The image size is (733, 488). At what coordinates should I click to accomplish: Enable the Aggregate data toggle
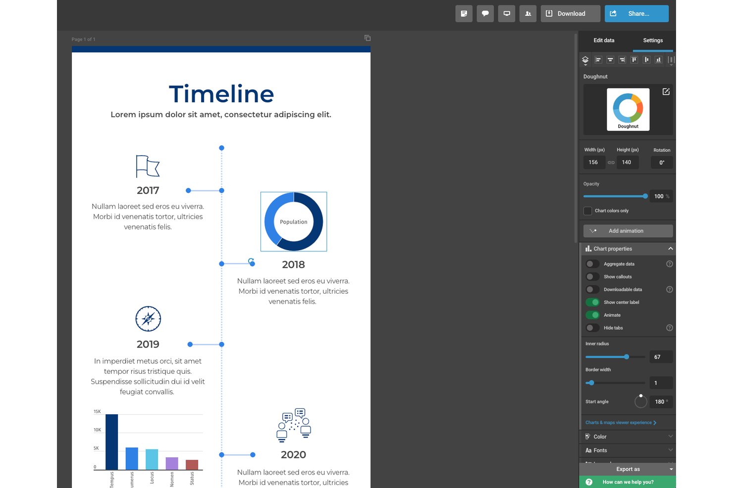(x=592, y=264)
